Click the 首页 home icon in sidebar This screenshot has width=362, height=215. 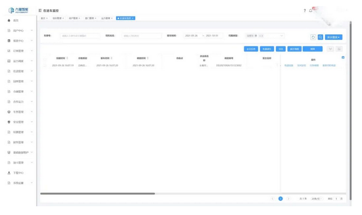[x=9, y=20]
